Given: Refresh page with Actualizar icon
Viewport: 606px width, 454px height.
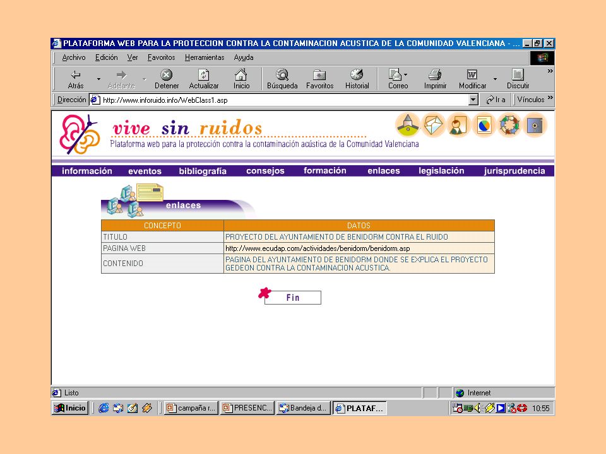Looking at the screenshot, I should click(204, 74).
